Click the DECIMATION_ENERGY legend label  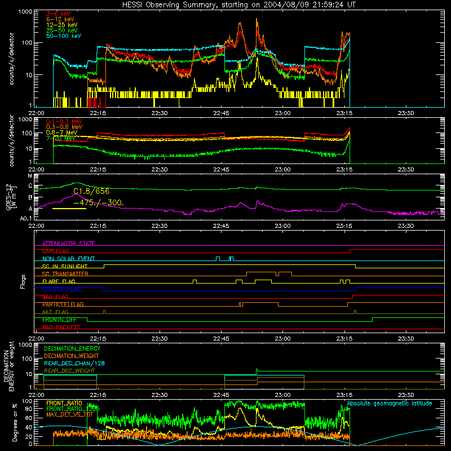[x=72, y=348]
